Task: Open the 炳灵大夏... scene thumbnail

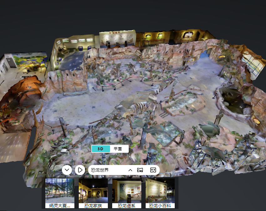Action: (x=60, y=193)
